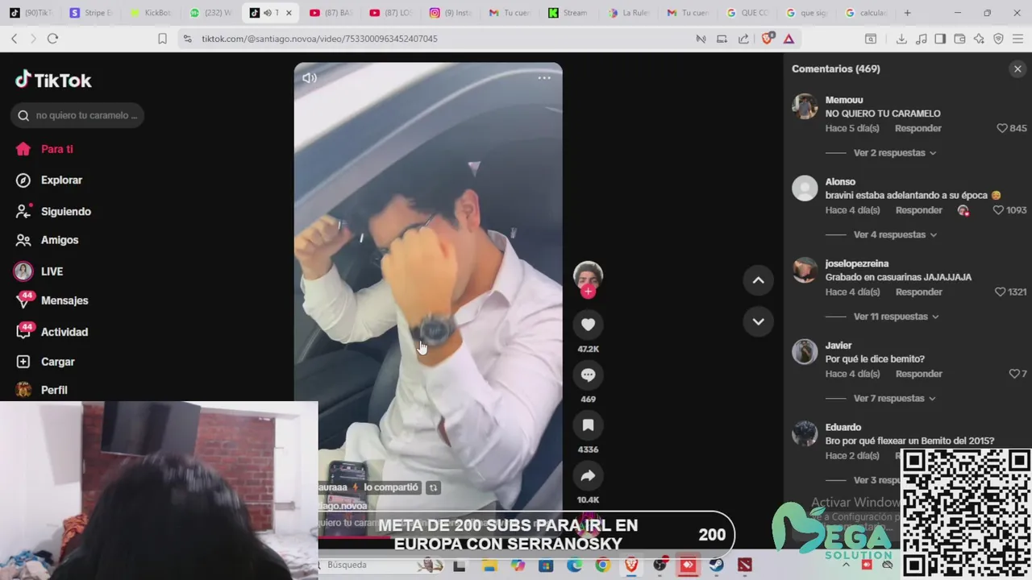Screen dimensions: 1032x580
Task: Like Alonso's comment
Action: point(998,210)
